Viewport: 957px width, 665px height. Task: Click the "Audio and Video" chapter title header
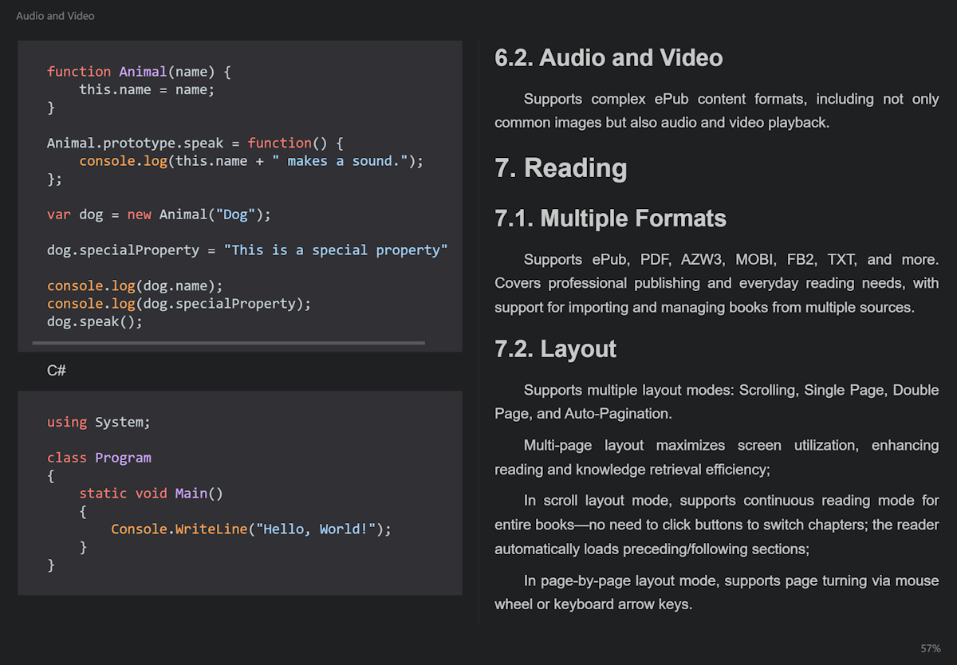(x=55, y=16)
